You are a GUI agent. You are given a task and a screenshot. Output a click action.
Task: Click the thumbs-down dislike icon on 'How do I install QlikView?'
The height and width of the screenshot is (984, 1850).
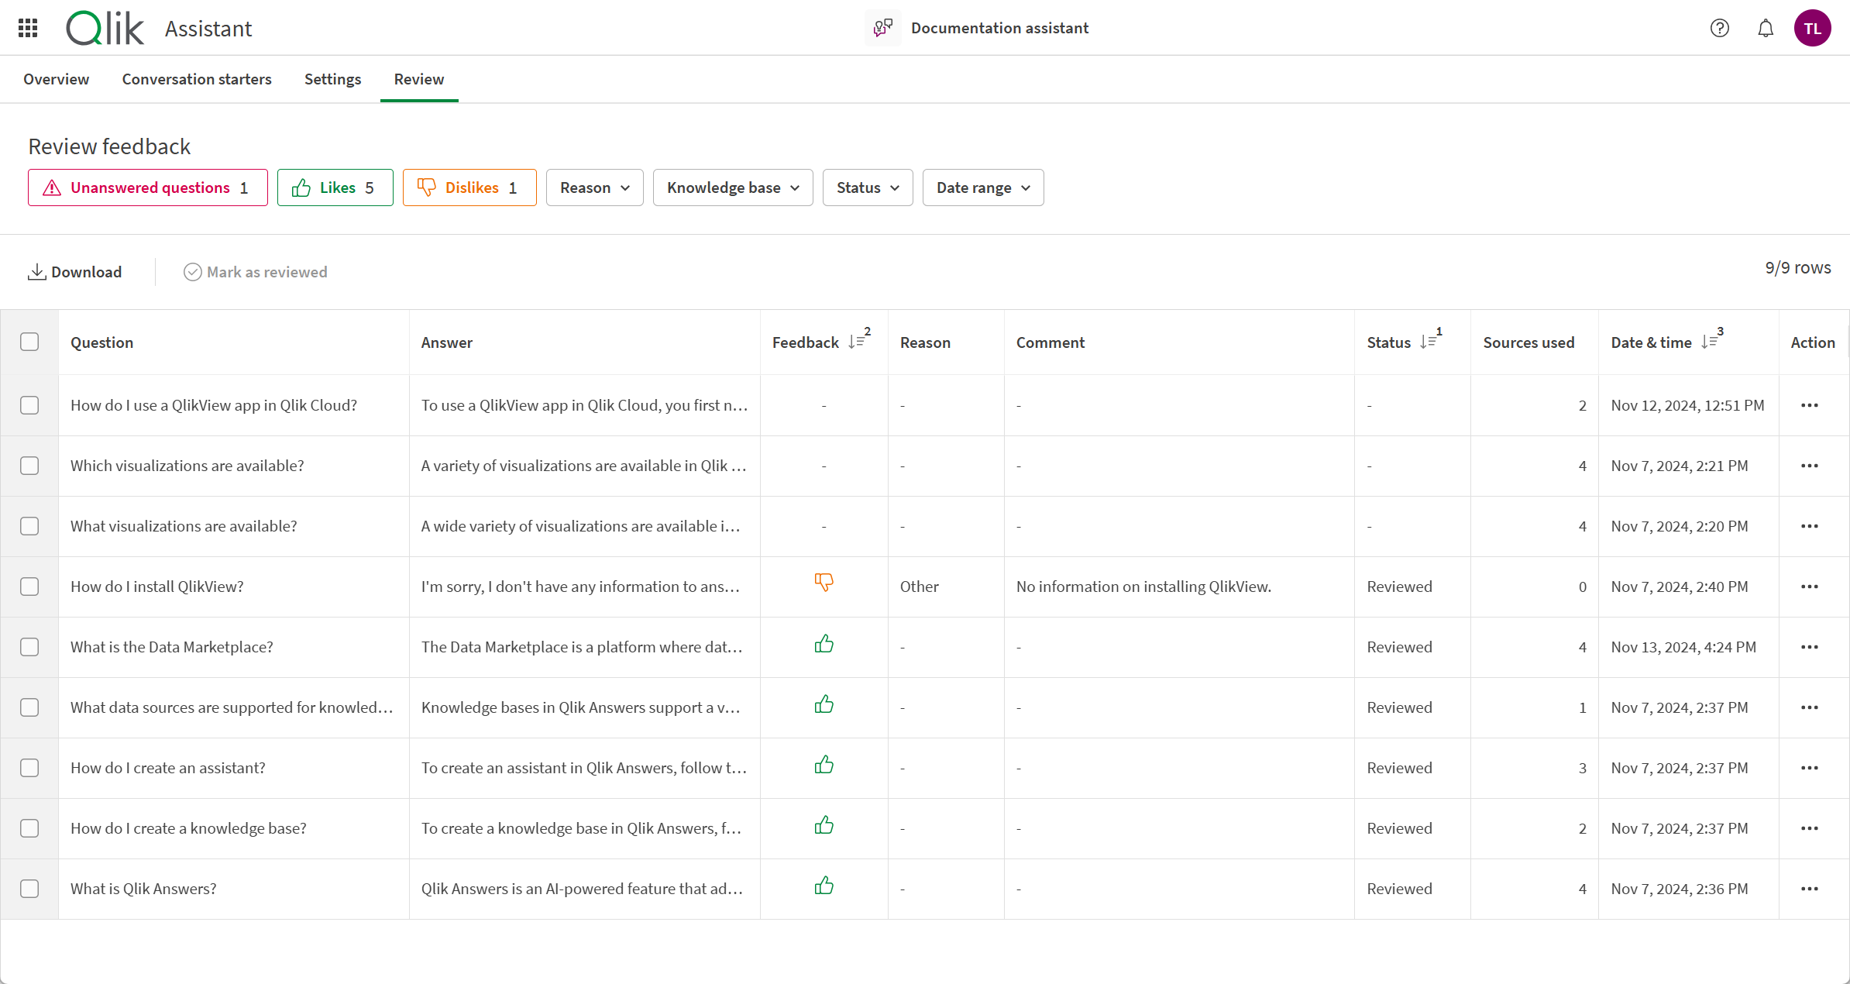(821, 585)
